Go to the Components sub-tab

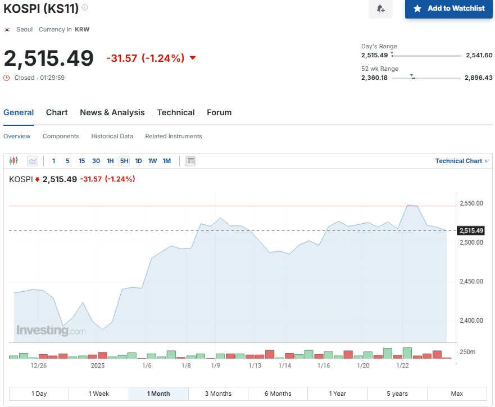coord(61,136)
